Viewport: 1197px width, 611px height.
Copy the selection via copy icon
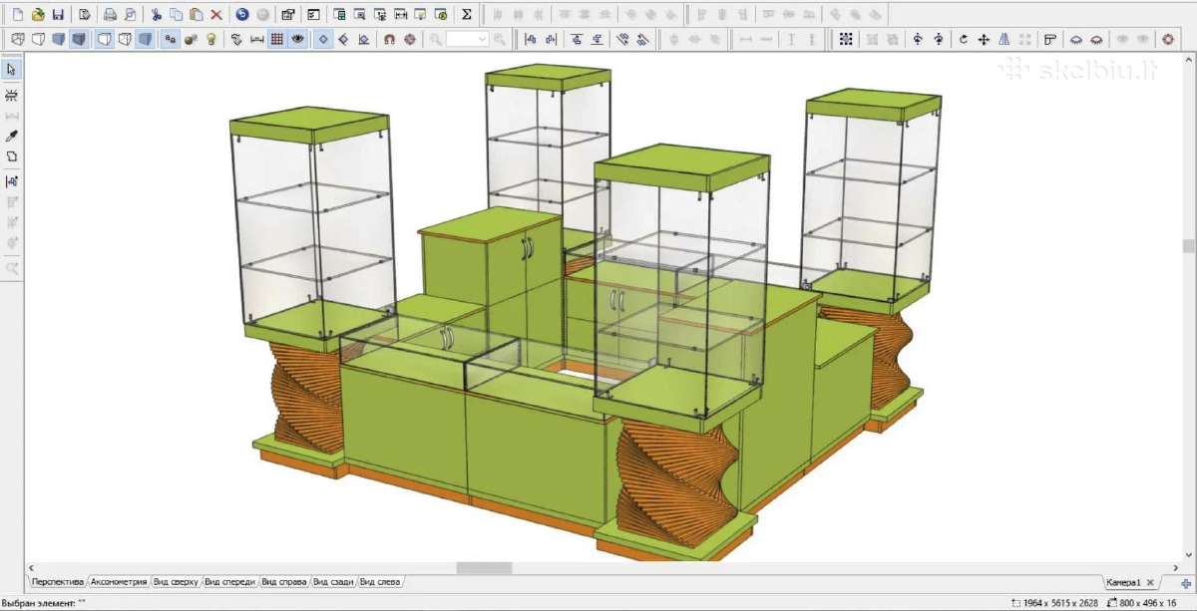pyautogui.click(x=177, y=15)
